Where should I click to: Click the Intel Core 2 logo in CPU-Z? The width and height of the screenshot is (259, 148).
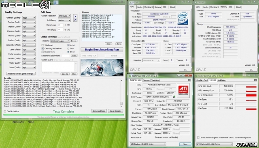point(183,18)
